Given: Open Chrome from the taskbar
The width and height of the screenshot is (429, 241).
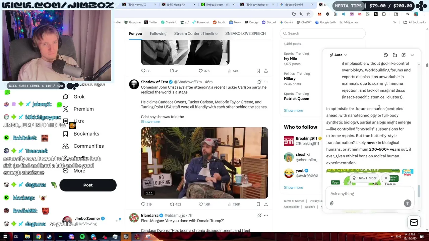Looking at the screenshot, I should coord(39,237).
